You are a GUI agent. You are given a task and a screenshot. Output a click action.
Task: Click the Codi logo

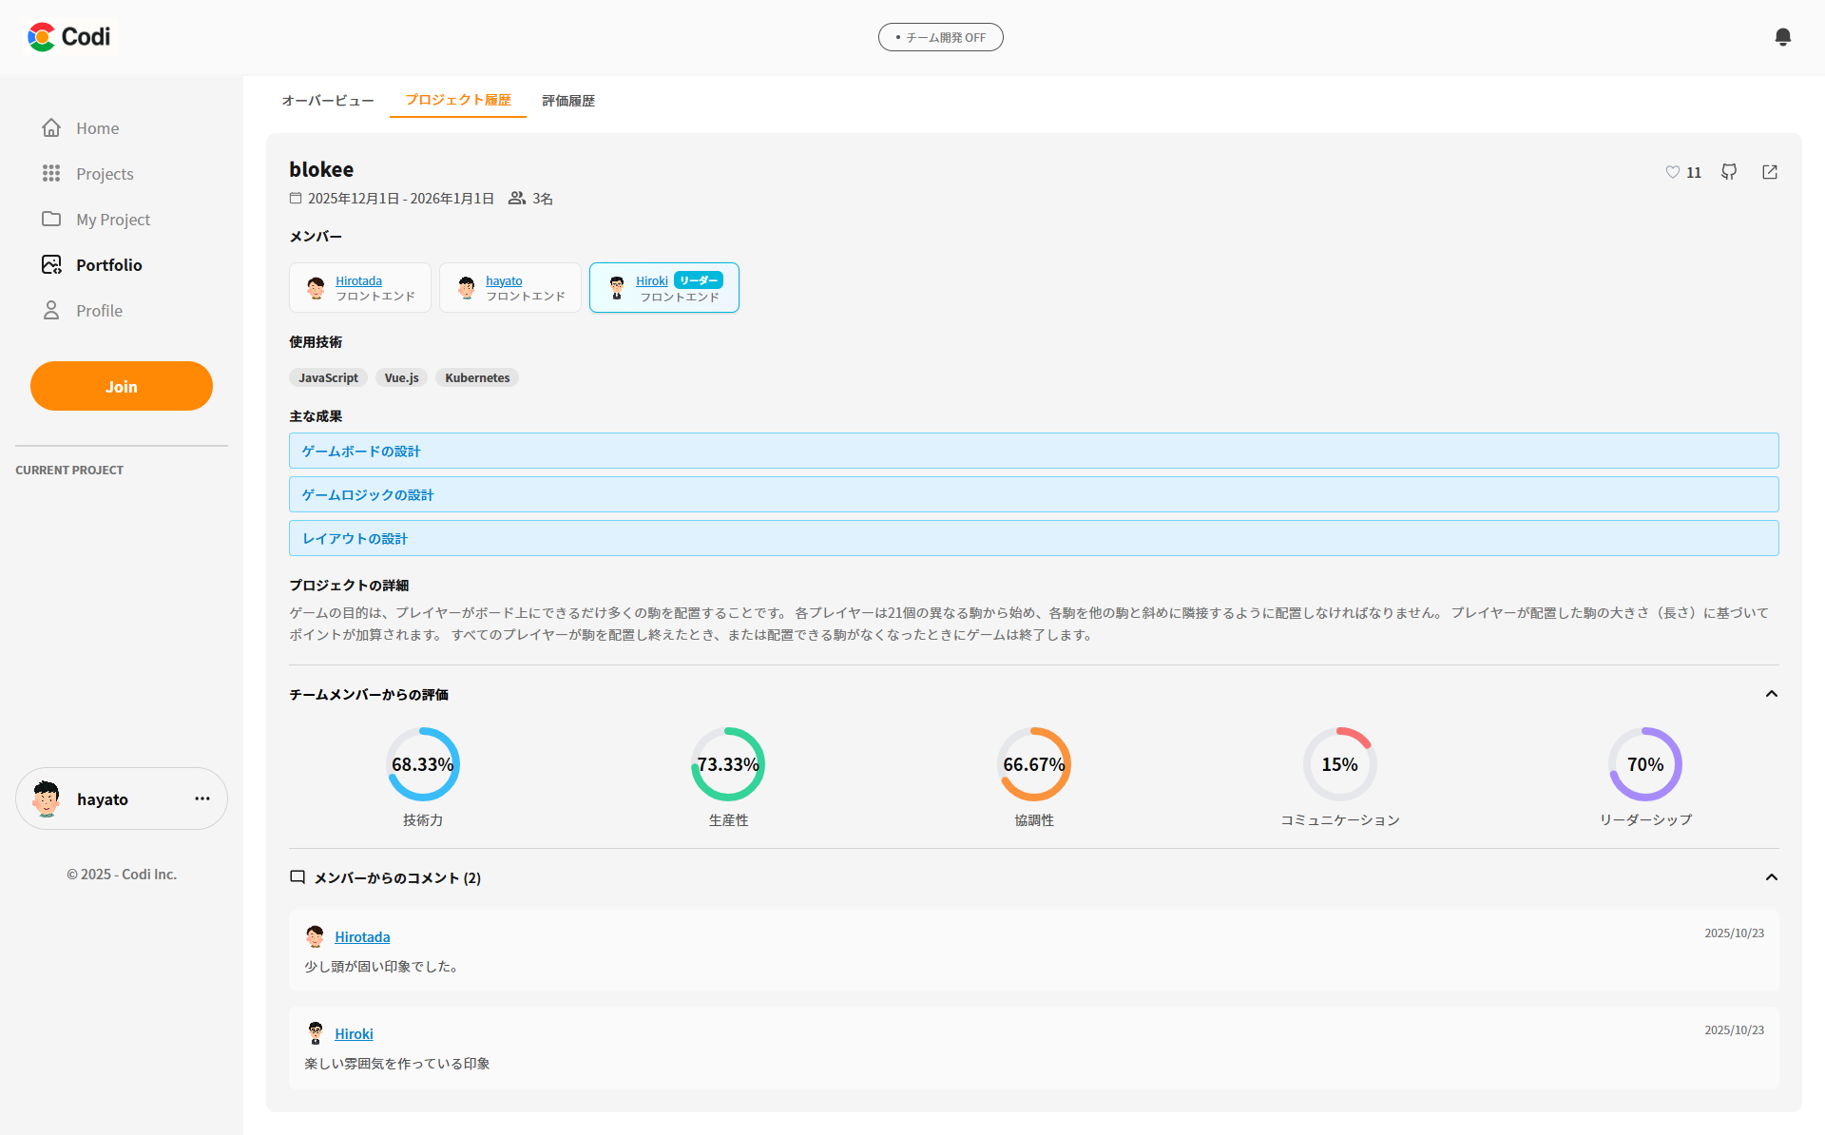(x=69, y=37)
